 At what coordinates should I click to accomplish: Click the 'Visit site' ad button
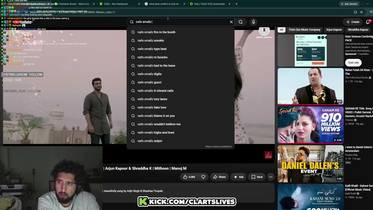tap(353, 63)
